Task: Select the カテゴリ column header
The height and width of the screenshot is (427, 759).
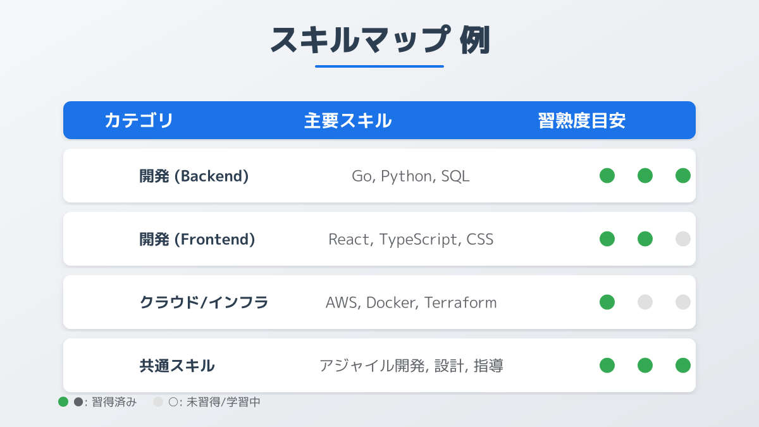Action: (139, 120)
